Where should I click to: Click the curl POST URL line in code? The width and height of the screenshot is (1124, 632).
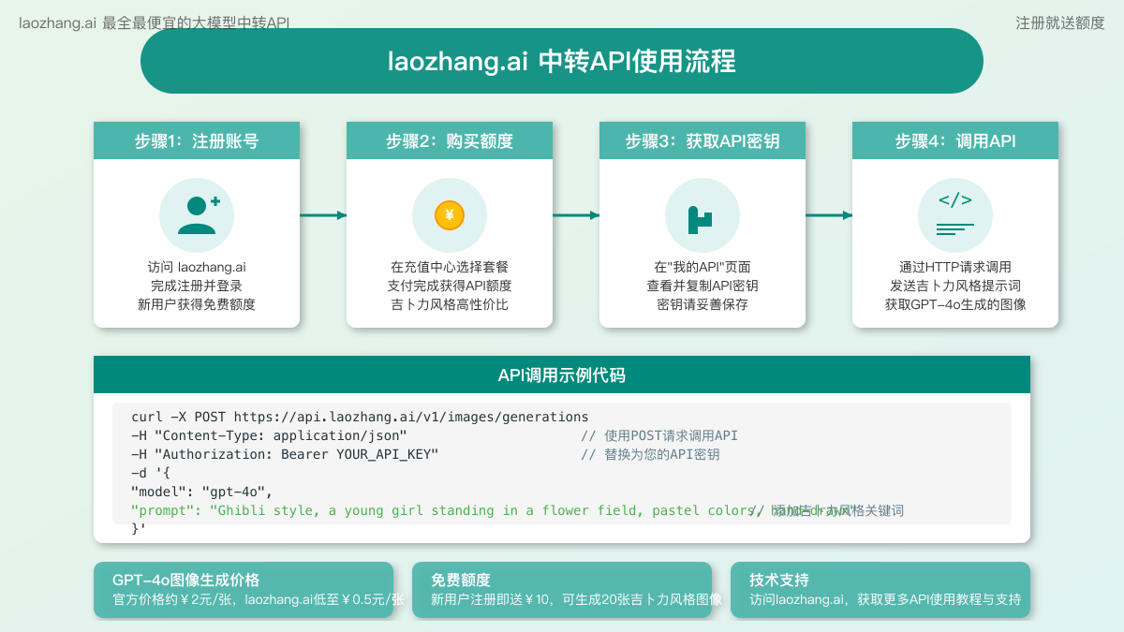point(360,417)
